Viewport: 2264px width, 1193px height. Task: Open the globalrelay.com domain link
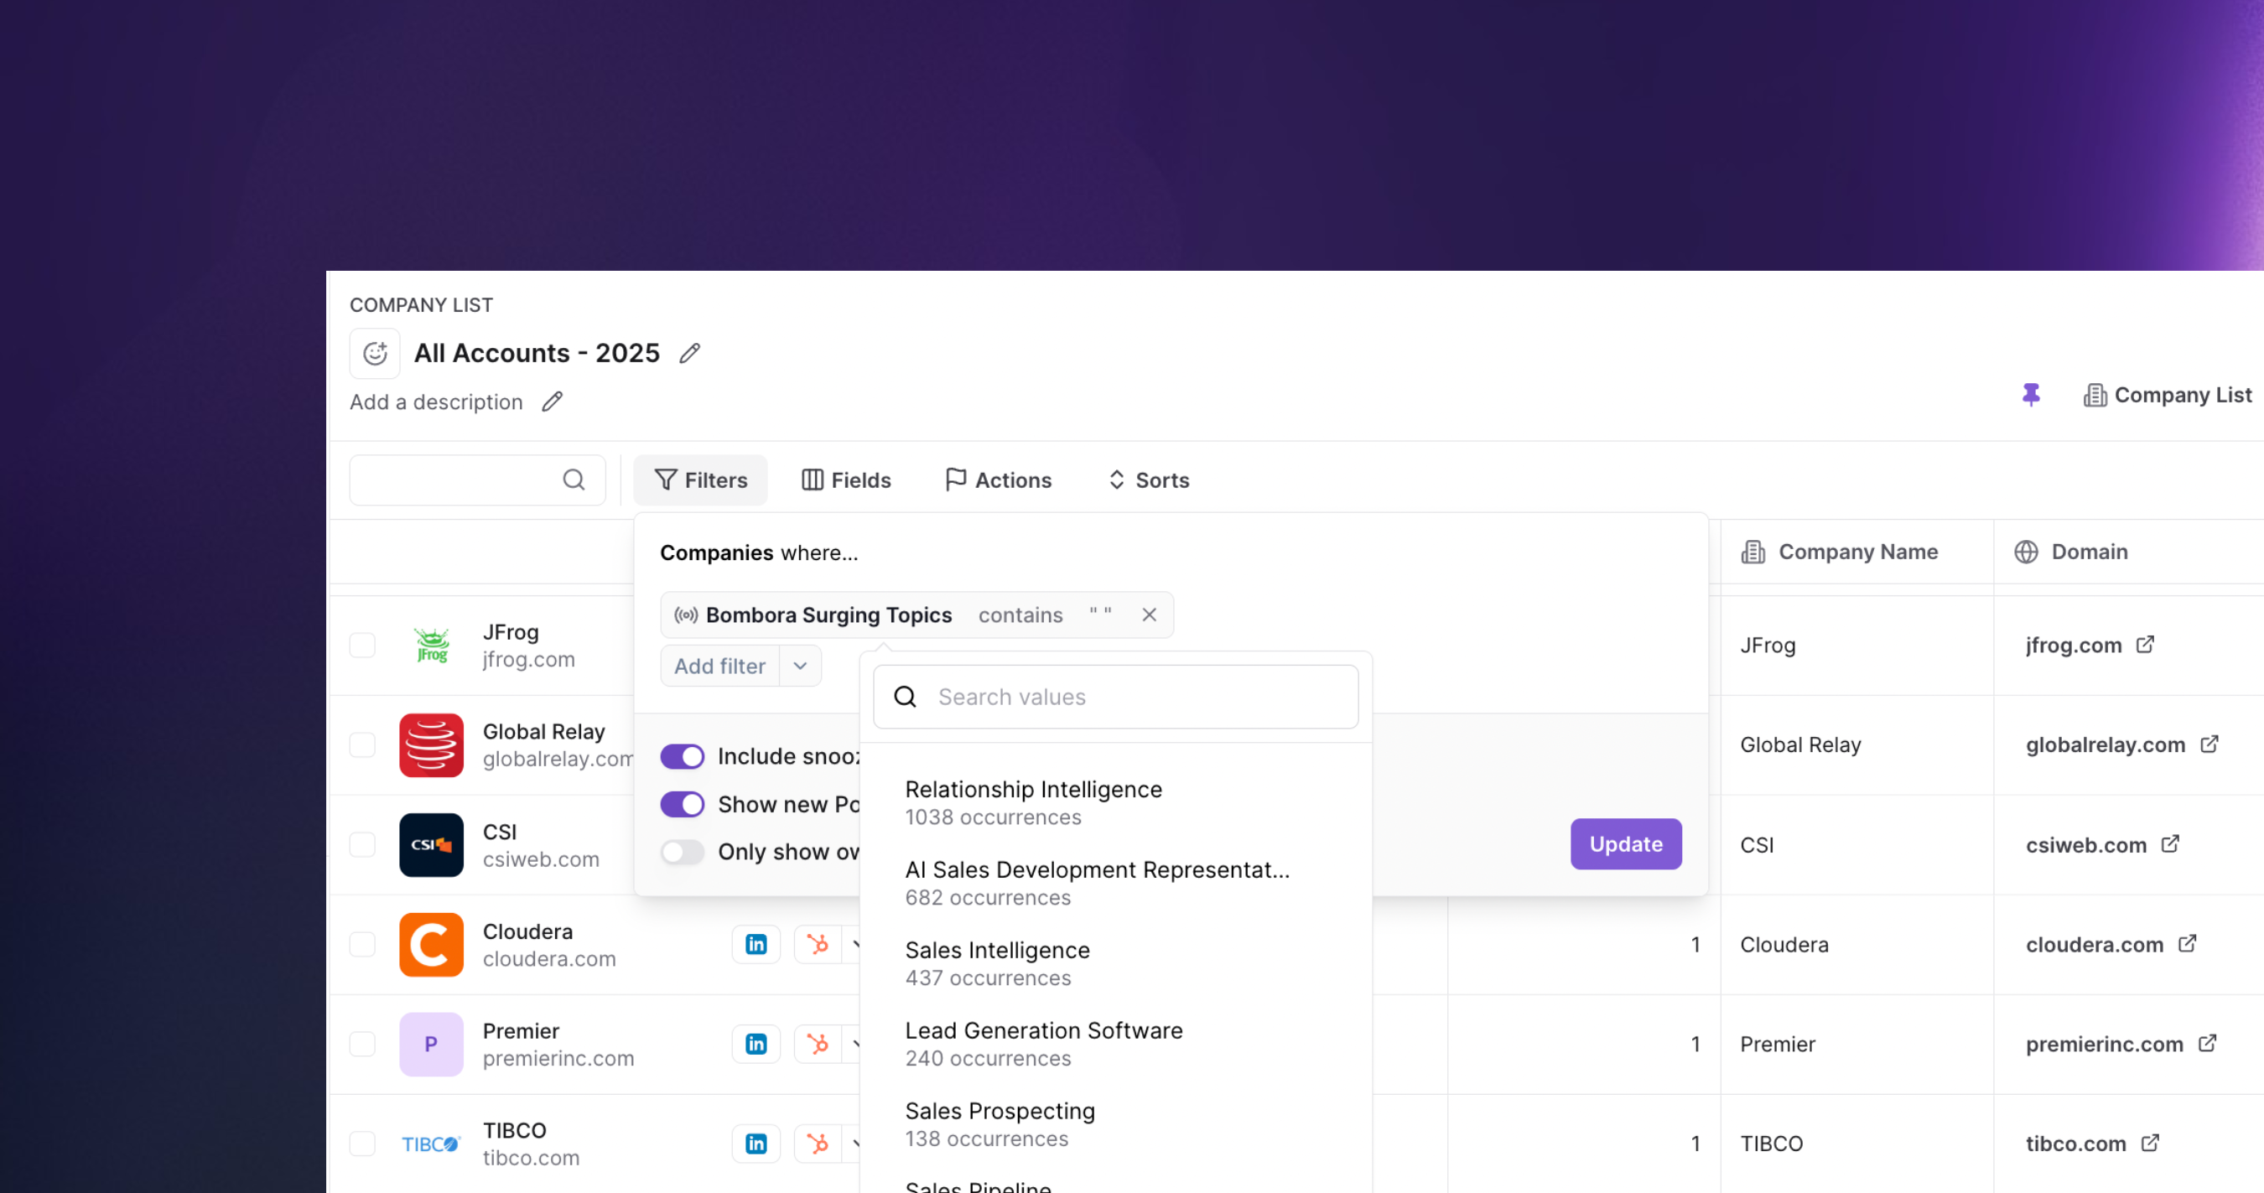click(2105, 745)
